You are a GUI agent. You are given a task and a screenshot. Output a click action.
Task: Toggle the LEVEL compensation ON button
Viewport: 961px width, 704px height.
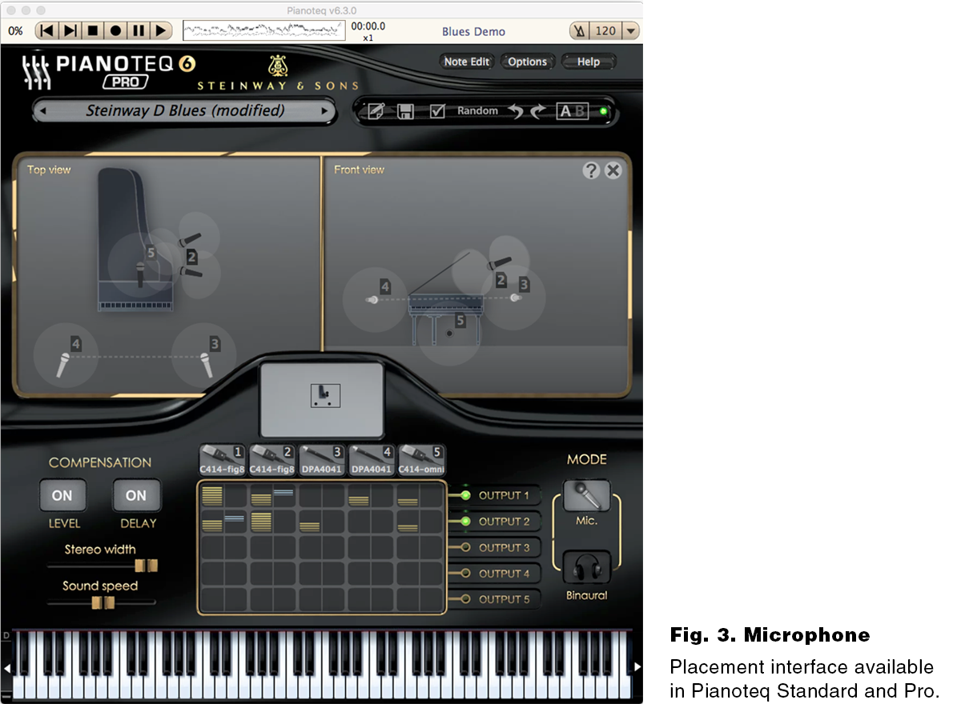click(x=62, y=495)
